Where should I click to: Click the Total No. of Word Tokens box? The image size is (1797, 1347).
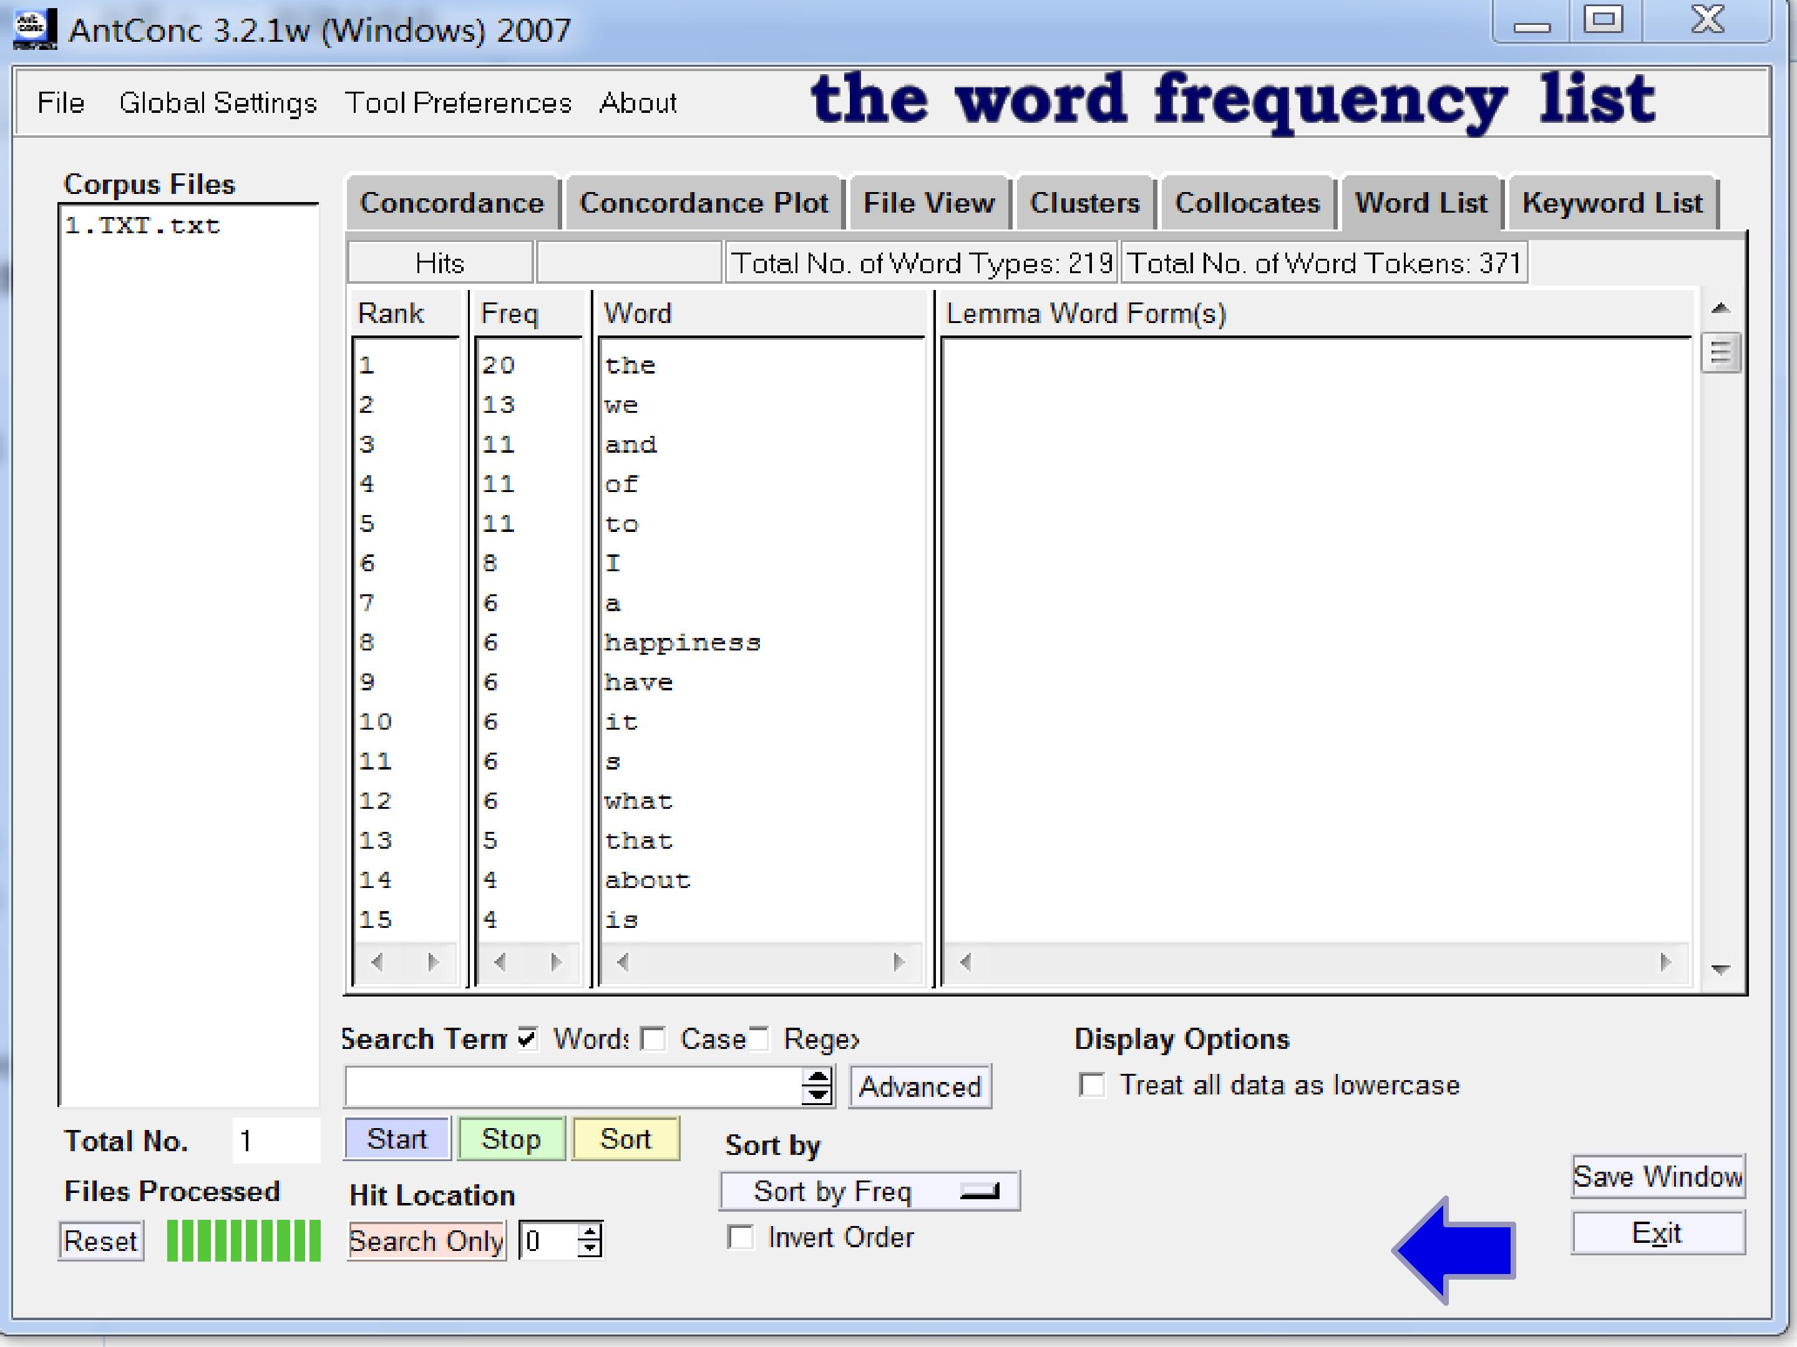[1324, 263]
